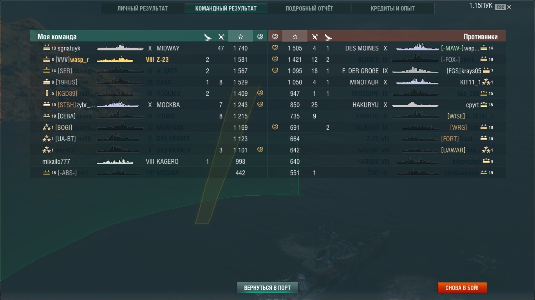
Task: Open the Кредиты и опыт tab
Action: pyautogui.click(x=393, y=8)
